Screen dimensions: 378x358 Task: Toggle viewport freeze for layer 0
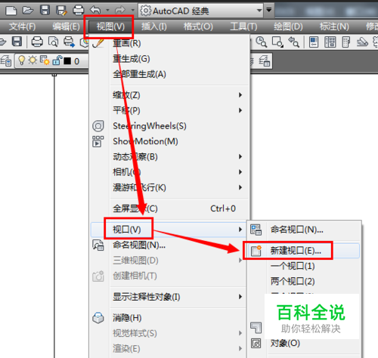pos(45,60)
